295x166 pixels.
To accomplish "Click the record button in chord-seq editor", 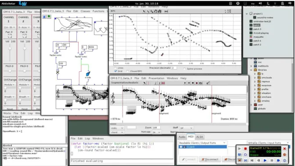I will 197,83.
